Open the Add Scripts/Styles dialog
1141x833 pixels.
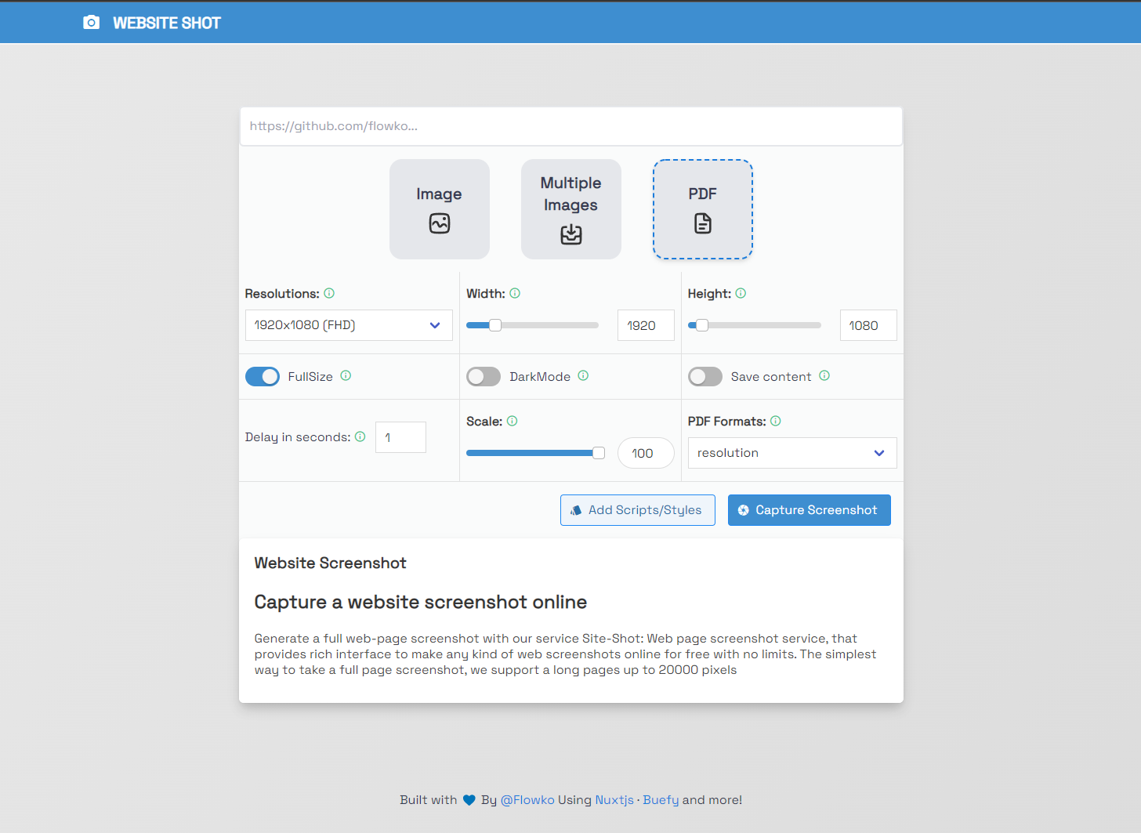637,510
